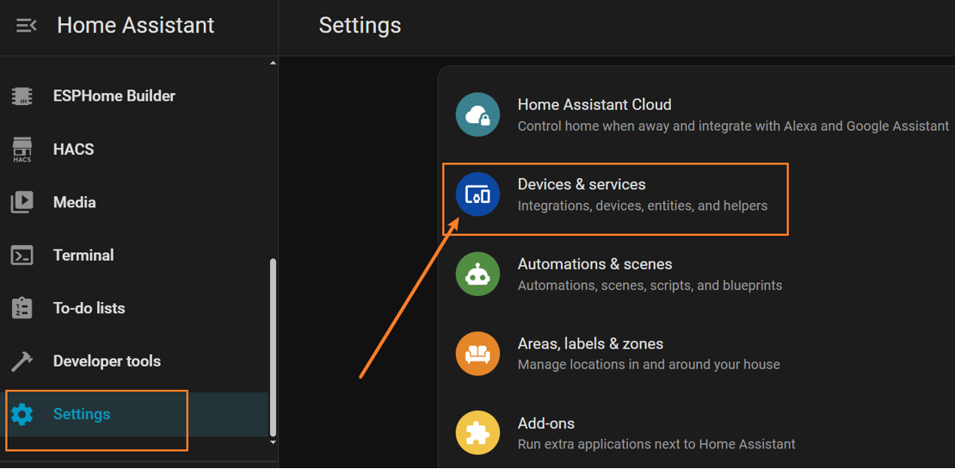Image resolution: width=955 pixels, height=469 pixels.
Task: Click the Settings gear icon
Action: pos(22,414)
